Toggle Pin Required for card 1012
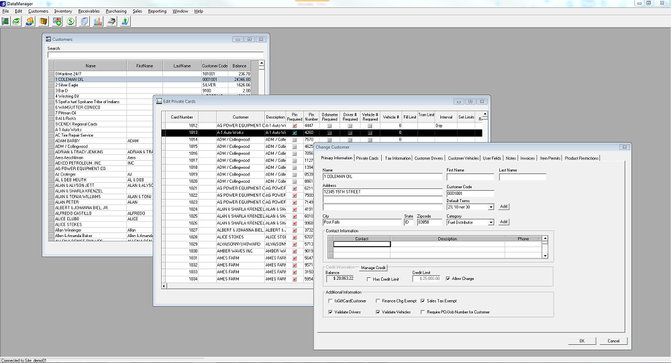Image resolution: width=671 pixels, height=363 pixels. coord(295,126)
